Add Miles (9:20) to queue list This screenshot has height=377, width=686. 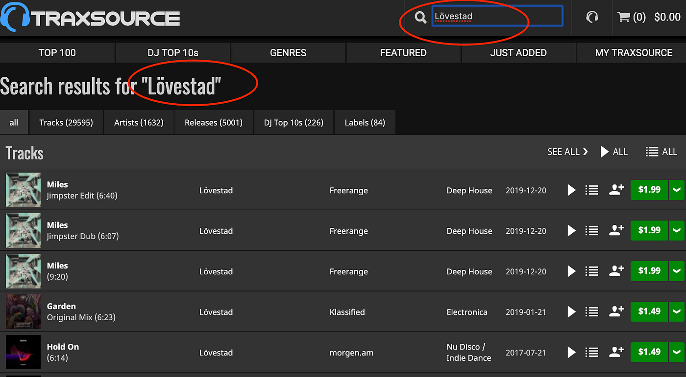click(592, 271)
